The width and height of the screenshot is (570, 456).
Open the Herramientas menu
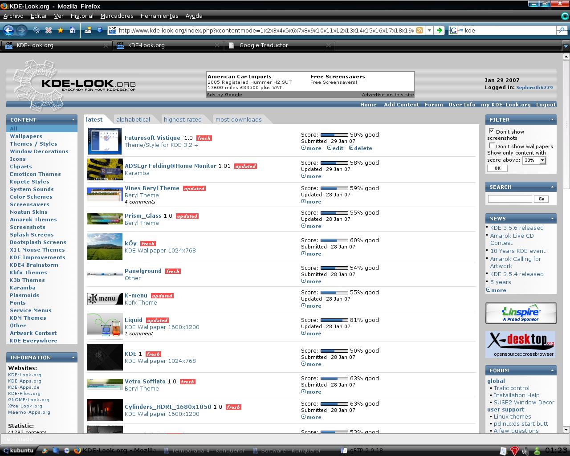tap(159, 16)
